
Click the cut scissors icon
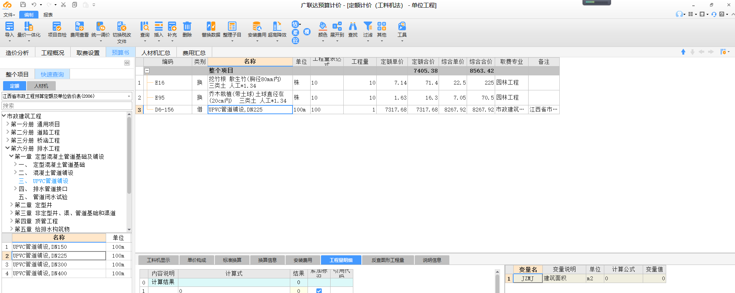tap(63, 5)
